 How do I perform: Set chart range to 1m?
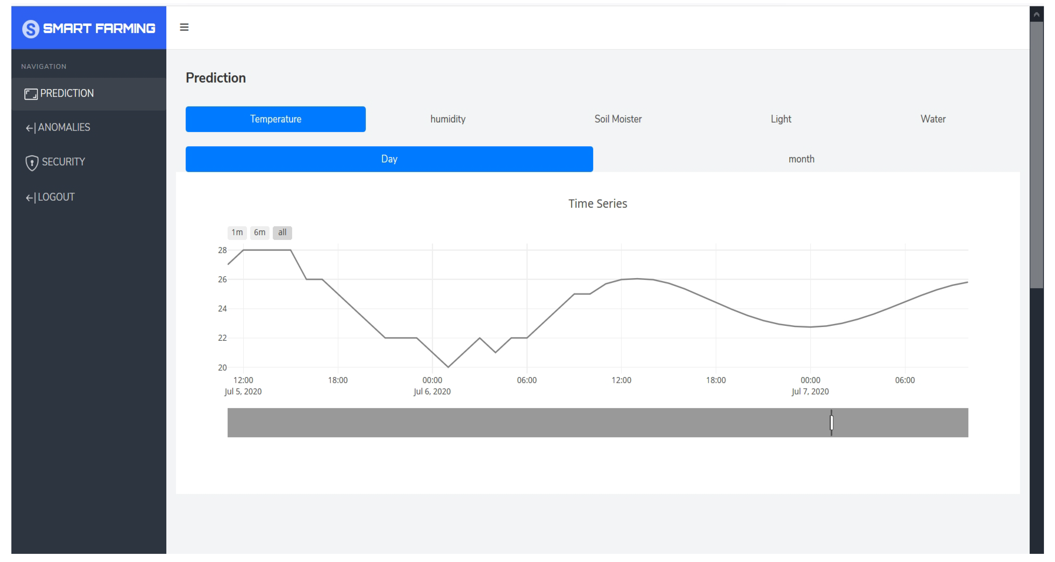click(x=237, y=232)
